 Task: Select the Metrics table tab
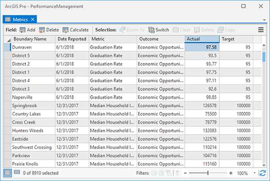tap(20, 19)
